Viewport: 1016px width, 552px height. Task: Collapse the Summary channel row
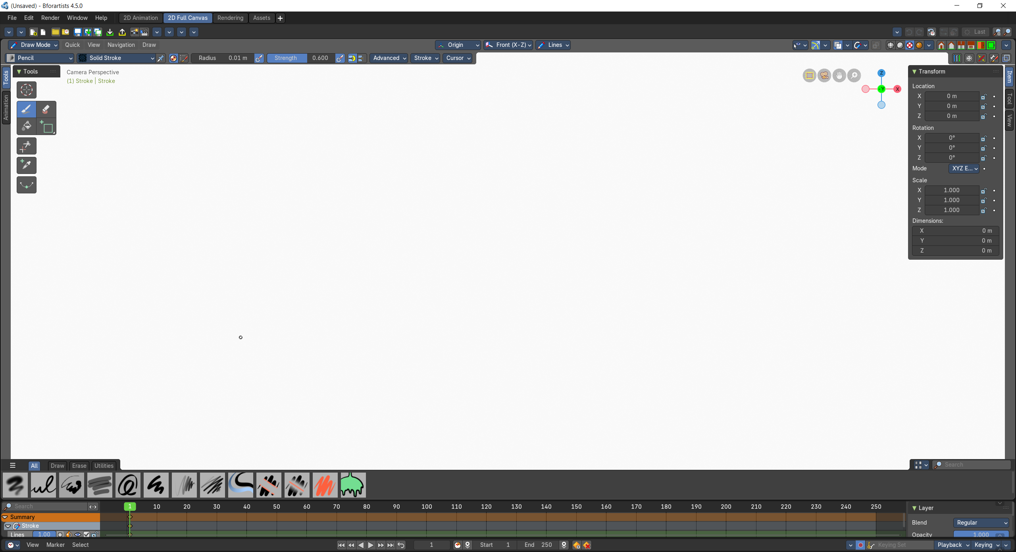click(x=5, y=517)
